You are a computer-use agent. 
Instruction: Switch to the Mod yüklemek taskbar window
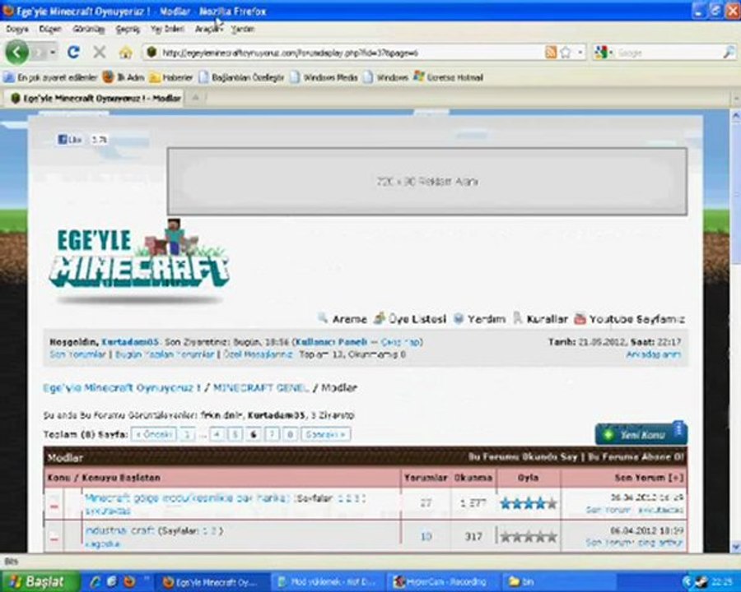328,581
